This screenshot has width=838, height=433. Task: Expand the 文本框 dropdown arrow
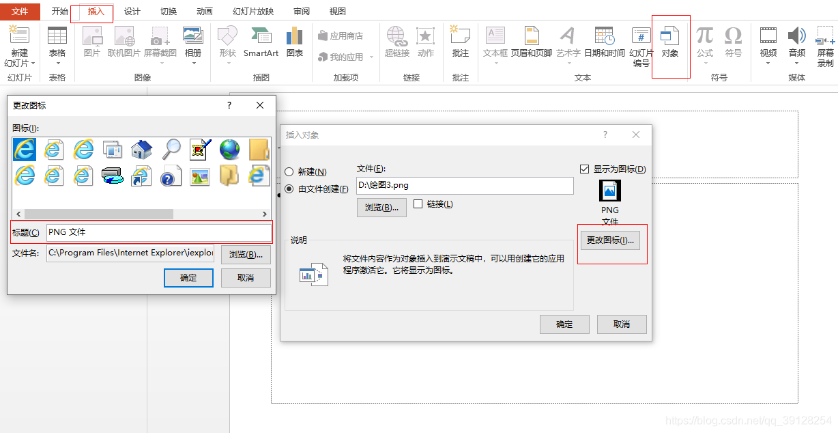(x=495, y=64)
